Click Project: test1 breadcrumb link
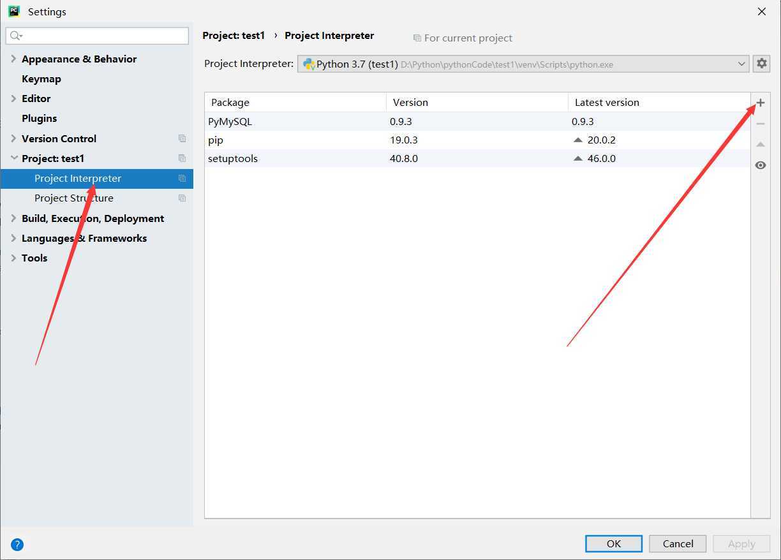Image resolution: width=781 pixels, height=560 pixels. (234, 36)
